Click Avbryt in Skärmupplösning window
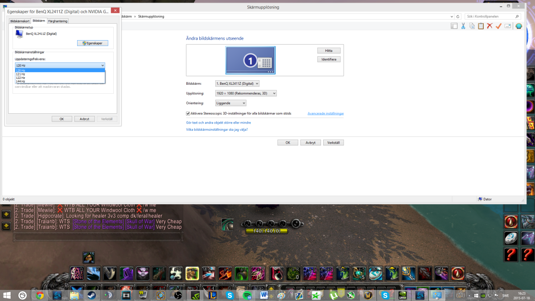The width and height of the screenshot is (535, 301). 311,143
